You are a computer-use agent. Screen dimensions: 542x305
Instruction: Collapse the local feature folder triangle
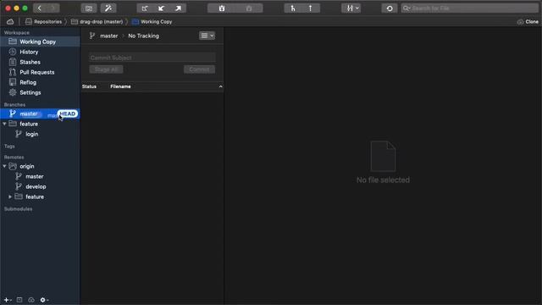tap(4, 124)
